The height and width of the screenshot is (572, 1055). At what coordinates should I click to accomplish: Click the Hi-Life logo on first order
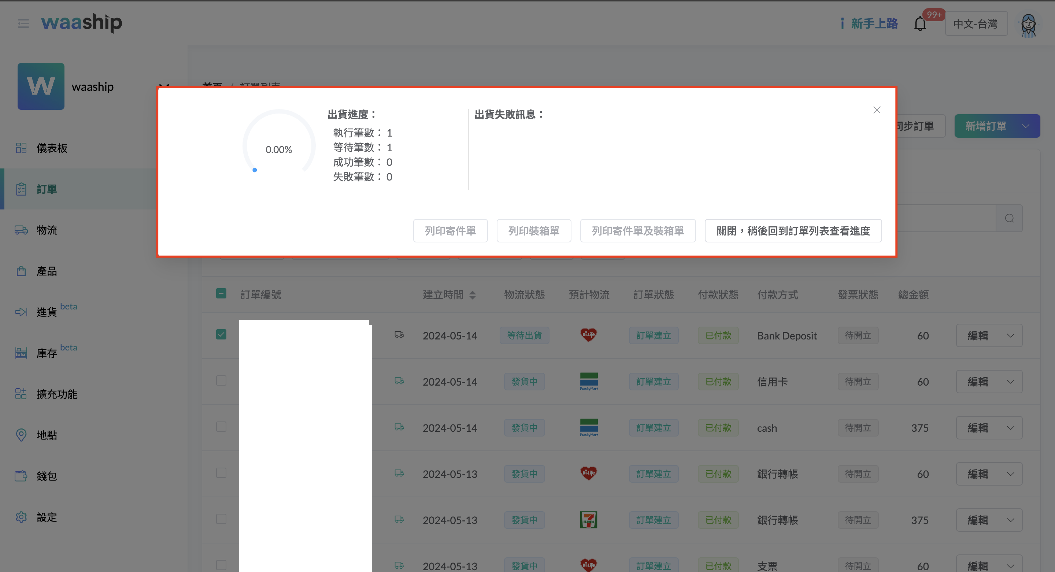[x=589, y=335]
